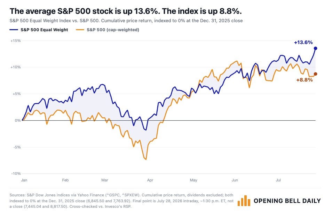The width and height of the screenshot is (332, 213).
Task: Click the blue endpoint dot at +13.6%
Action: click(315, 48)
